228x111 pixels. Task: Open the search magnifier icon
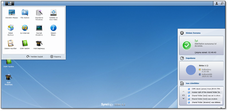point(222,3)
